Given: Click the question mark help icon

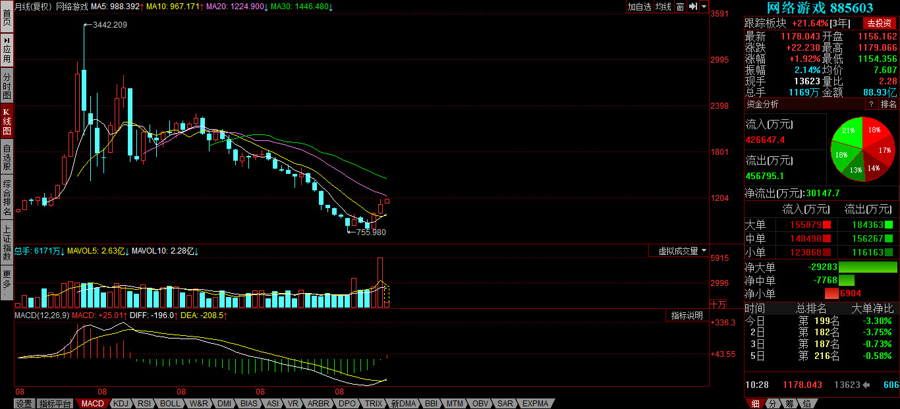Looking at the screenshot, I should coord(870,104).
